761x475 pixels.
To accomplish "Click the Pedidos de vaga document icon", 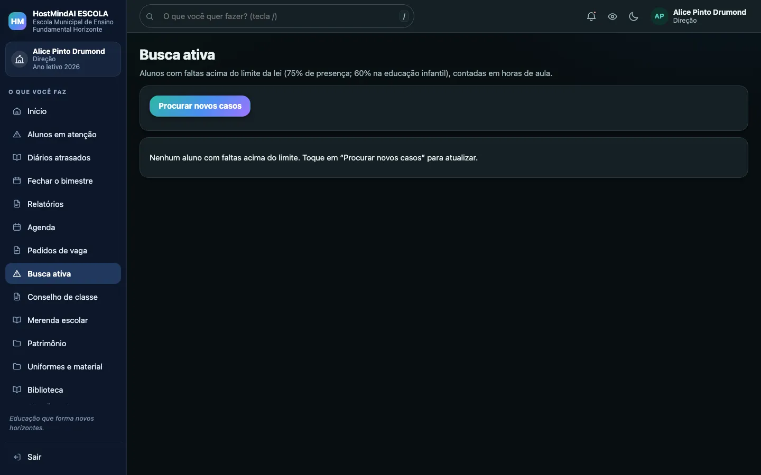I will click(17, 251).
